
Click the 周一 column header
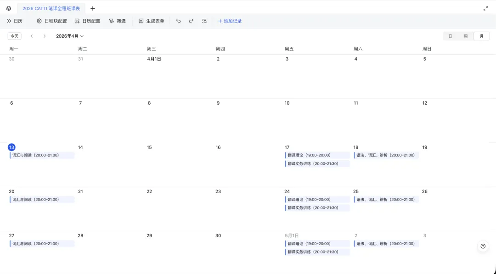[14, 49]
